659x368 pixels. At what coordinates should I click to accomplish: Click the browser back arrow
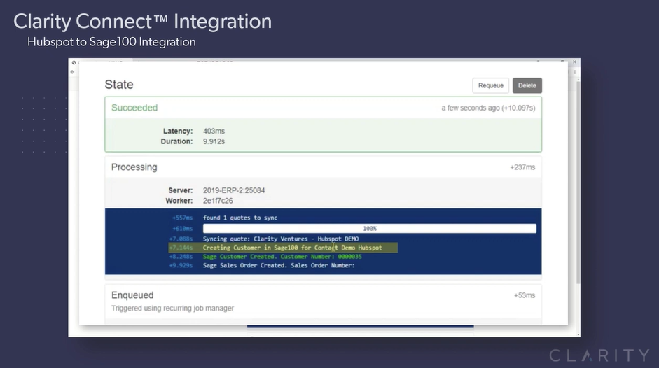coord(72,72)
